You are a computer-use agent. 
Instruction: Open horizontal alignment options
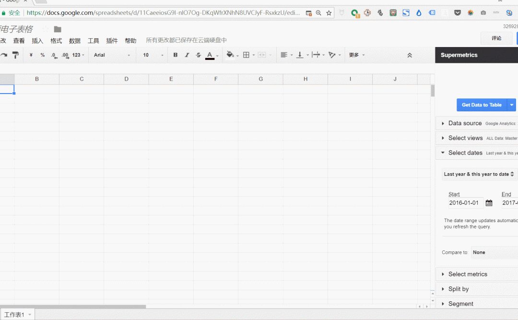[284, 55]
